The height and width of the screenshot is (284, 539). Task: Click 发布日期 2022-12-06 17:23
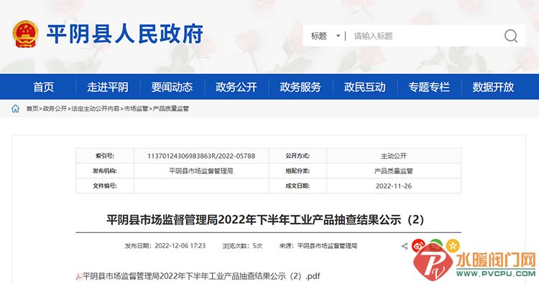click(x=165, y=246)
